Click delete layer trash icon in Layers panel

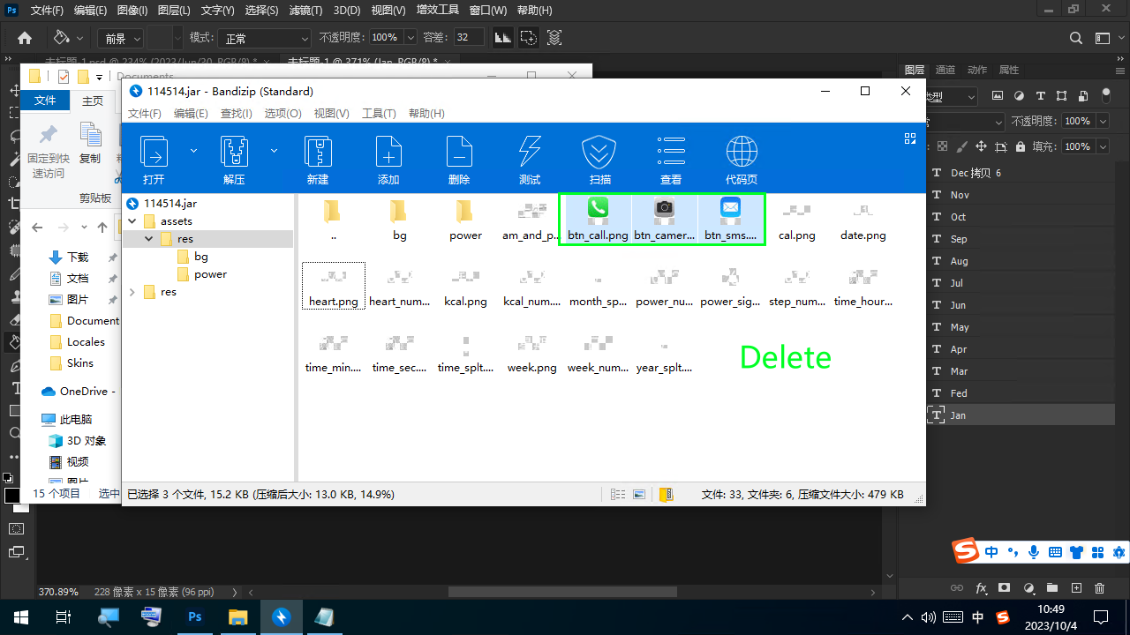[1099, 587]
